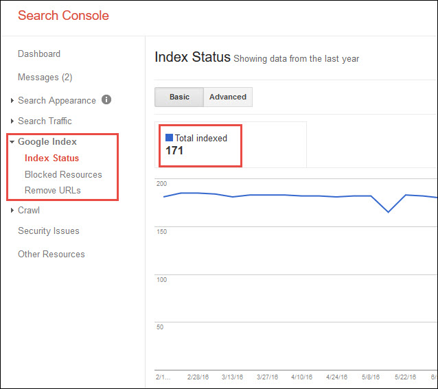
Task: Open Remove URLs page
Action: 53,190
